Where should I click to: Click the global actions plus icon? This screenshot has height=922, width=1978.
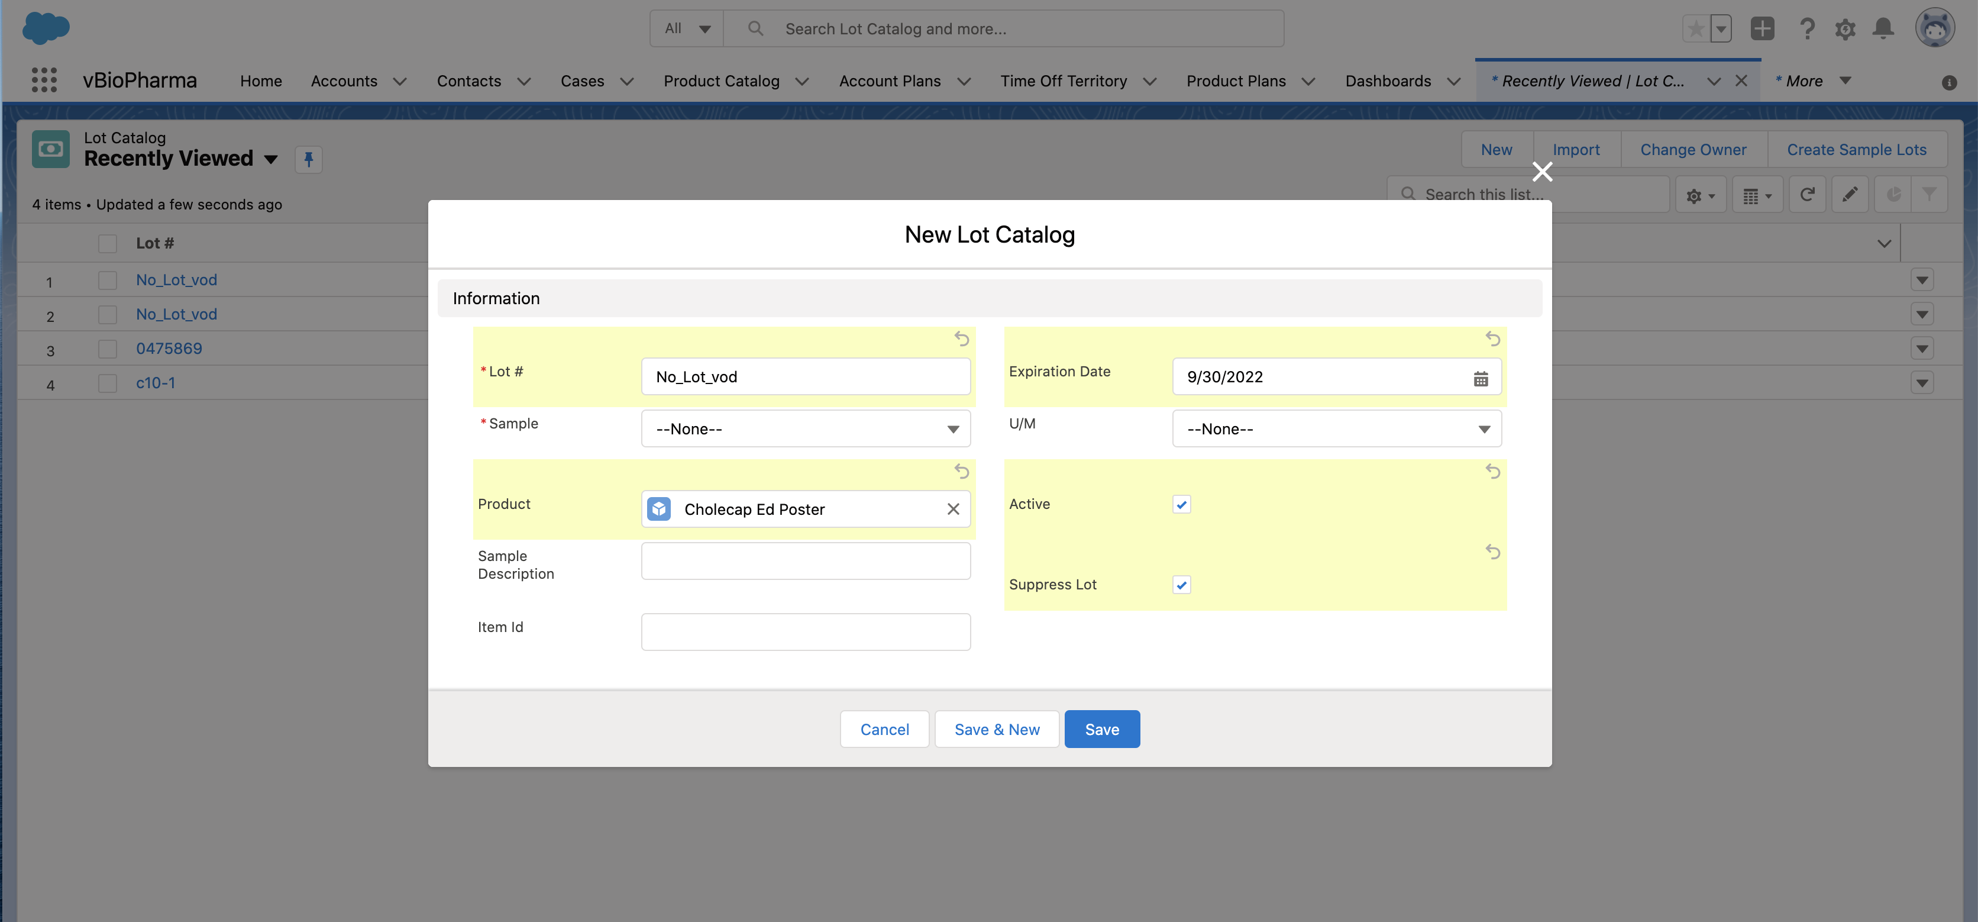point(1762,29)
